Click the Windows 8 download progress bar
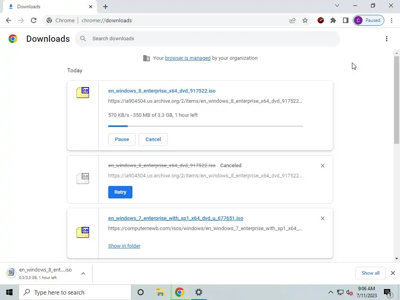Image resolution: width=400 pixels, height=300 pixels. [x=205, y=126]
